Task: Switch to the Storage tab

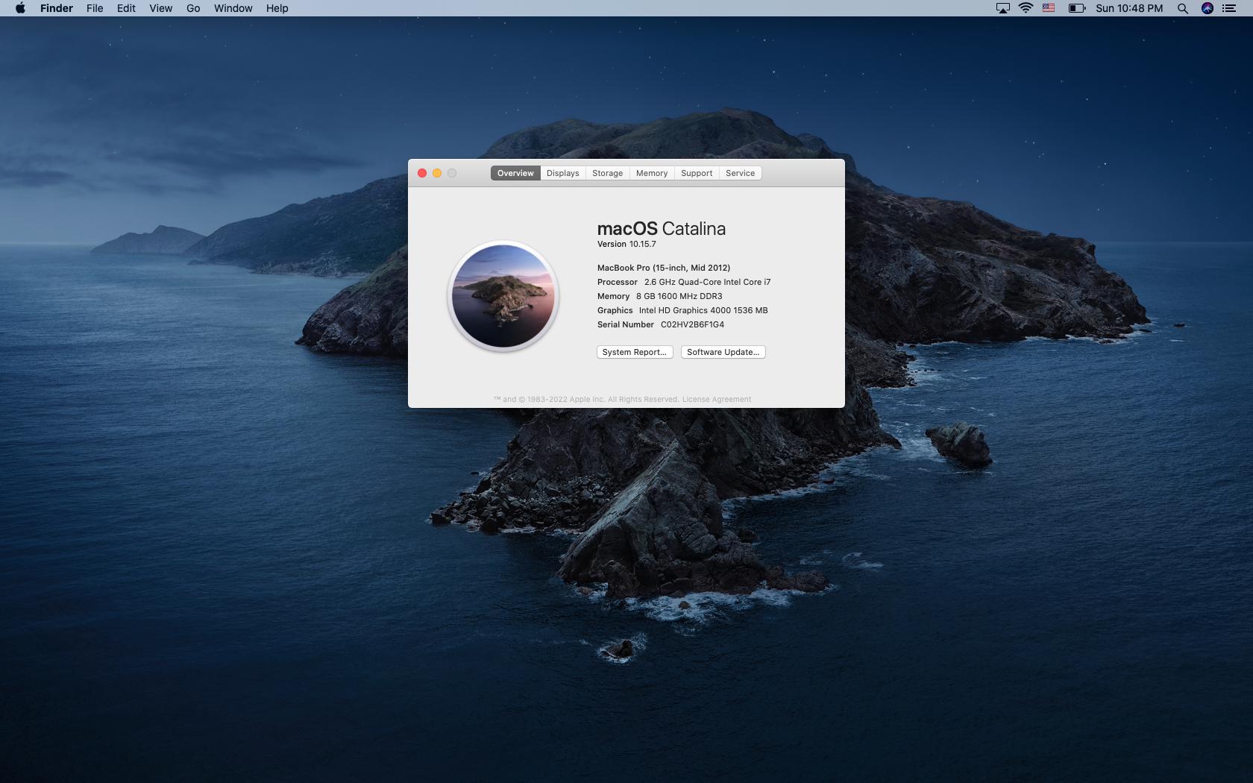Action: point(607,173)
